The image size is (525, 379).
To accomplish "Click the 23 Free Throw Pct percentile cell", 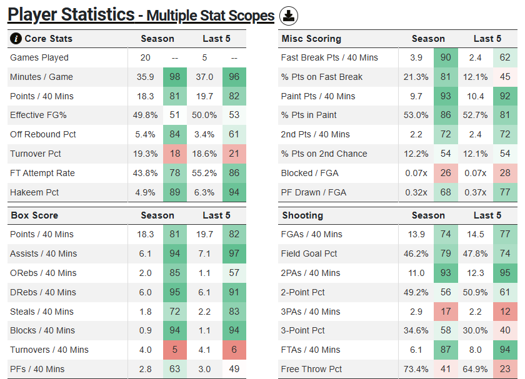I will pos(505,369).
